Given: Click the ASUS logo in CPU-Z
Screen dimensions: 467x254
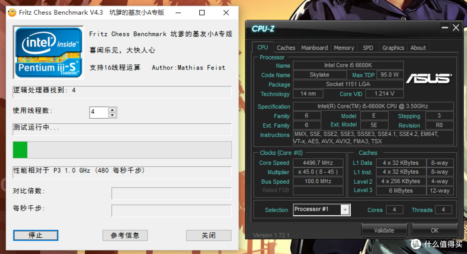Looking at the screenshot, I should [429, 78].
